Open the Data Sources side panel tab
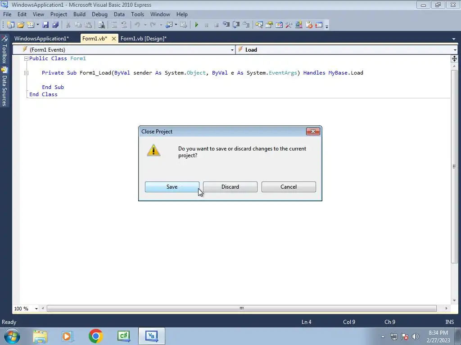This screenshot has height=345, width=461. [x=5, y=87]
